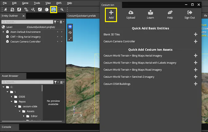This screenshot has width=208, height=132.
Task: Collapse the Repos folder
Action: [11, 102]
